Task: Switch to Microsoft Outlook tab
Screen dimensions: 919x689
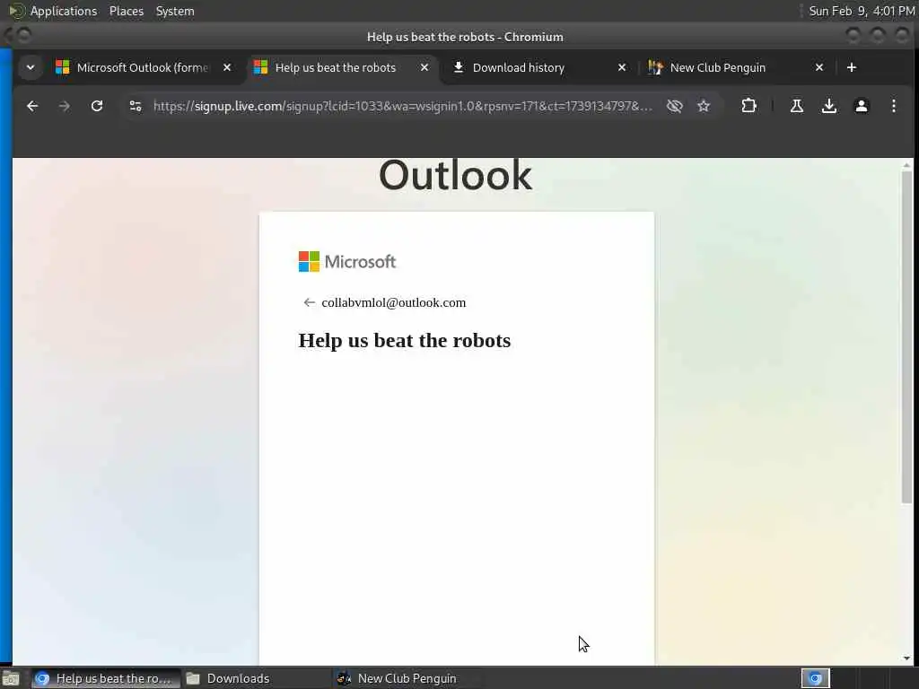Action: 143,67
